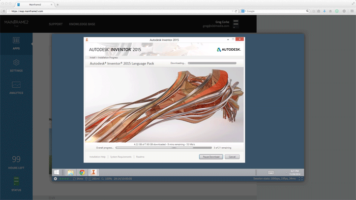Image resolution: width=356 pixels, height=200 pixels.
Task: Open search engine selector dropdown
Action: pos(244,11)
